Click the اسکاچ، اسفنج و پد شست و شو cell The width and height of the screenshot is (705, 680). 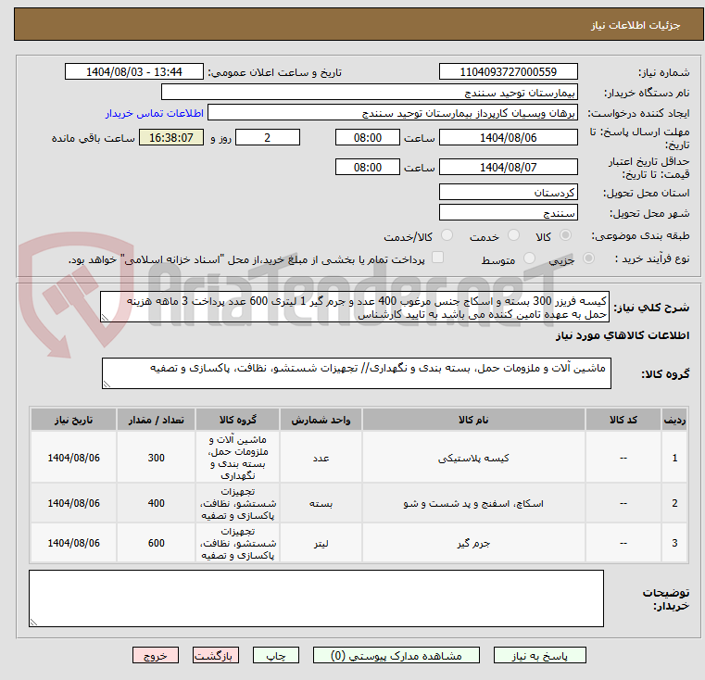473,503
